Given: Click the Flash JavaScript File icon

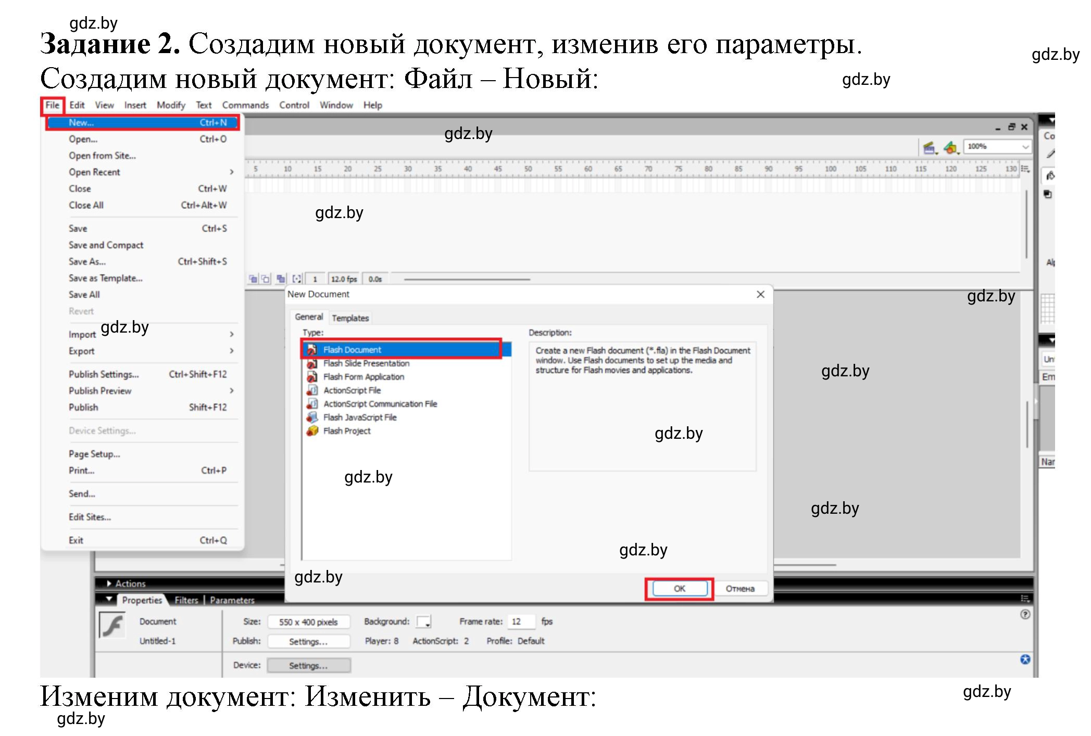Looking at the screenshot, I should (312, 417).
